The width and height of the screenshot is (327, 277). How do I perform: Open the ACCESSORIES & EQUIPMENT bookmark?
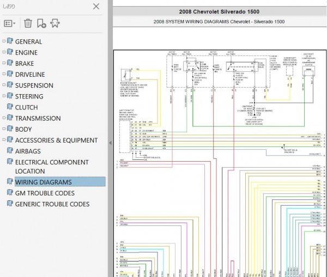(56, 140)
